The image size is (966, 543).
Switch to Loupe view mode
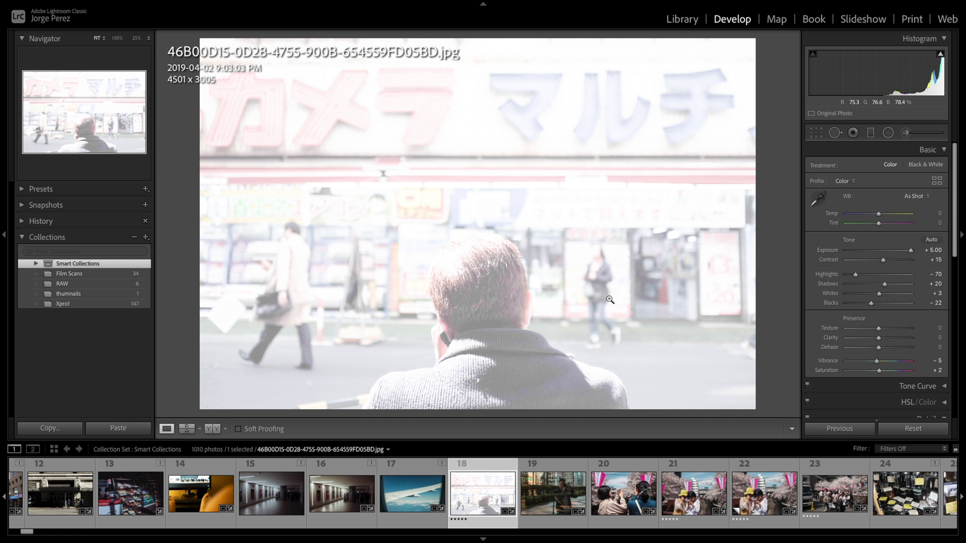(x=167, y=429)
